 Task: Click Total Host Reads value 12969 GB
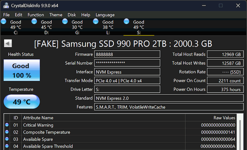(x=225, y=54)
